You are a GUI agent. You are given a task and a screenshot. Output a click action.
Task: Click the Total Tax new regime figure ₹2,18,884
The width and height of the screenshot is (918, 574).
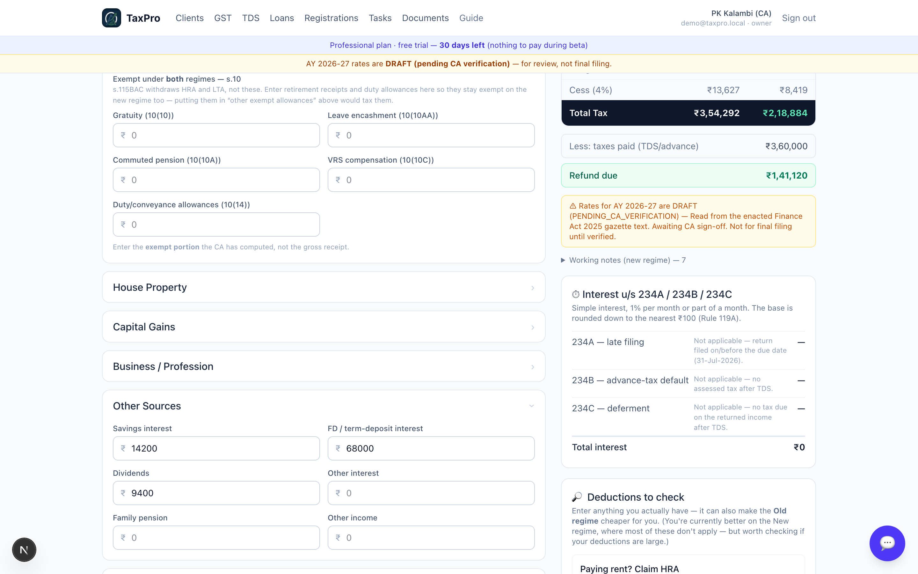(785, 113)
